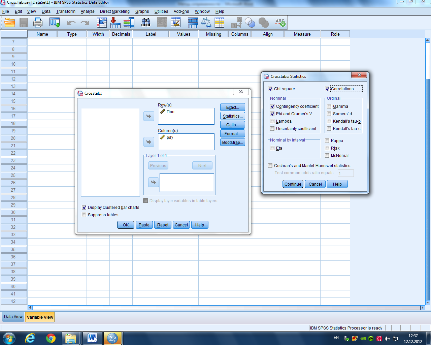Select the Variable View tab

coord(40,317)
